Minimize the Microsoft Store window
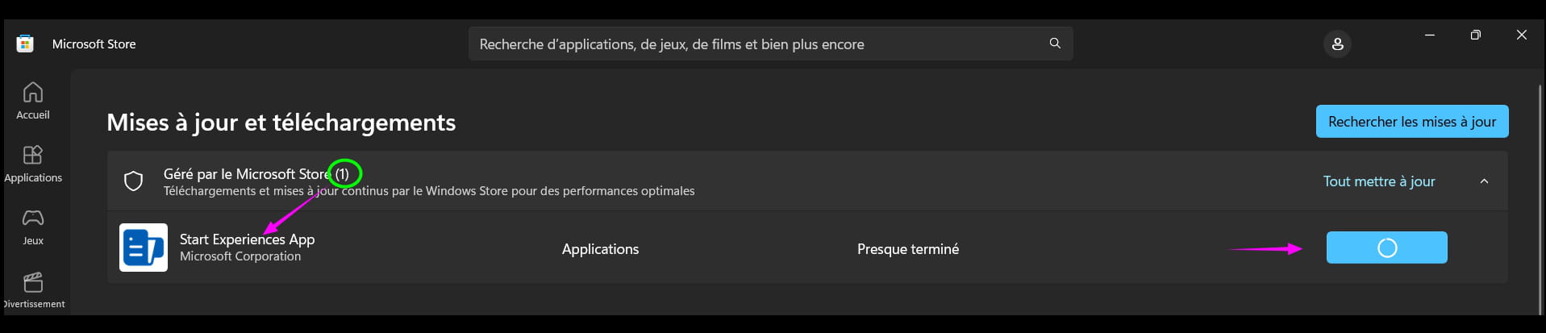1546x333 pixels. pyautogui.click(x=1430, y=35)
